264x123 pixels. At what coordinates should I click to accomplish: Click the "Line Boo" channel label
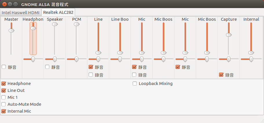120,19
